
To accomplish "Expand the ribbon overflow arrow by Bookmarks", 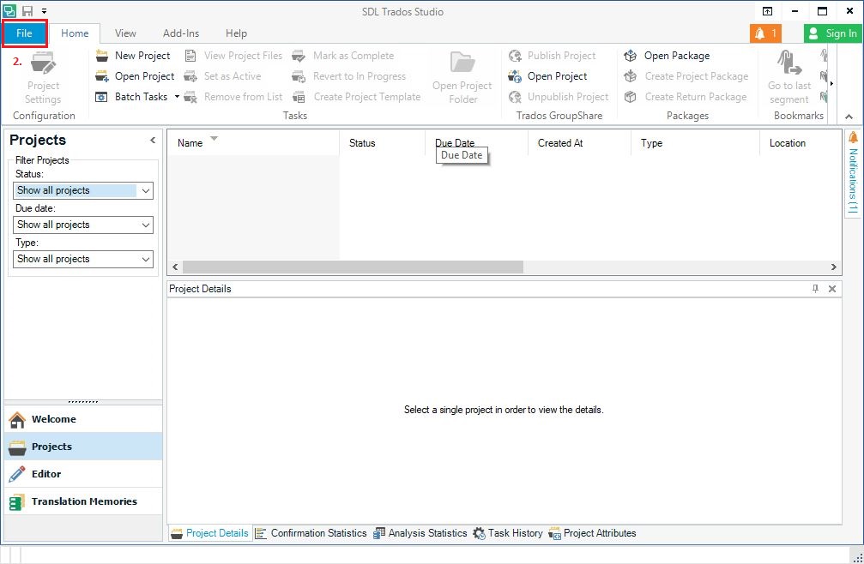I will click(x=831, y=84).
